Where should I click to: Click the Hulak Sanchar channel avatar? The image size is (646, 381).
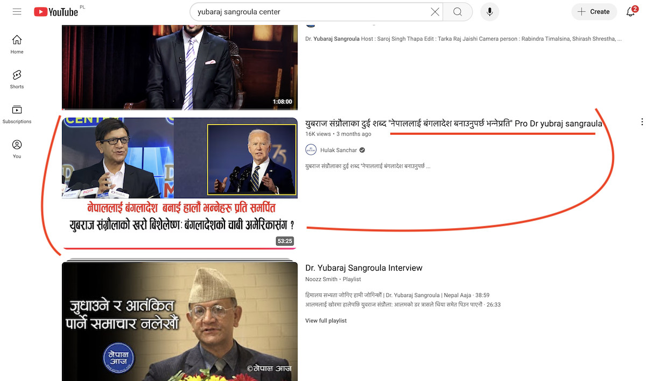(x=311, y=150)
